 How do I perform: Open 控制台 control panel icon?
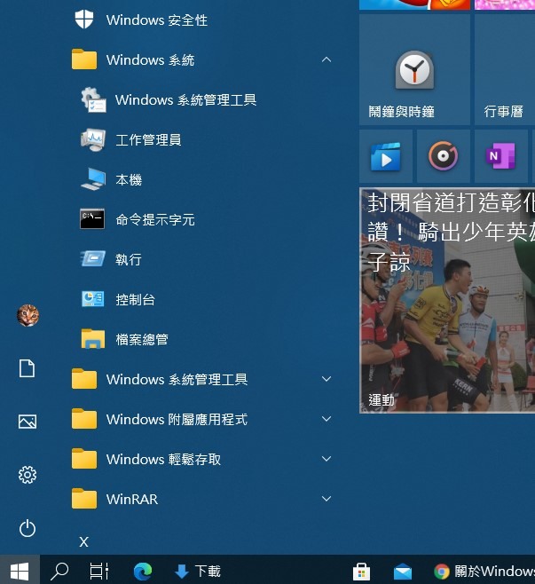tap(92, 299)
